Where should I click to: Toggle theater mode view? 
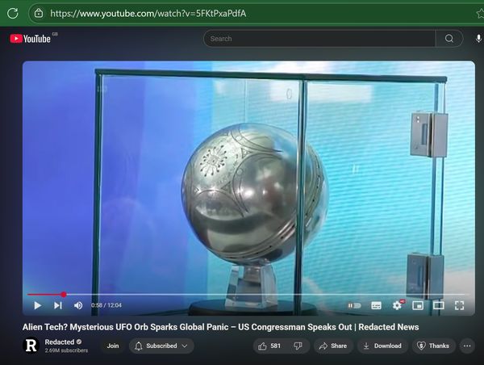tap(439, 305)
